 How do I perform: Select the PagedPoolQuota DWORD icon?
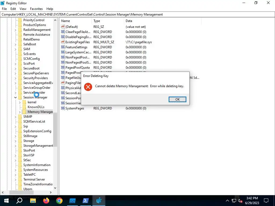coord(63,67)
